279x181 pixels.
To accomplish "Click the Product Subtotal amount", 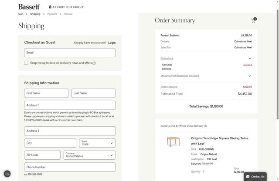I will click(x=246, y=36).
